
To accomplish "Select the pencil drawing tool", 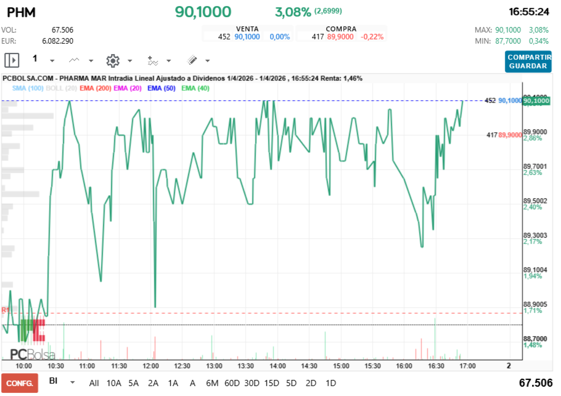I will (192, 60).
